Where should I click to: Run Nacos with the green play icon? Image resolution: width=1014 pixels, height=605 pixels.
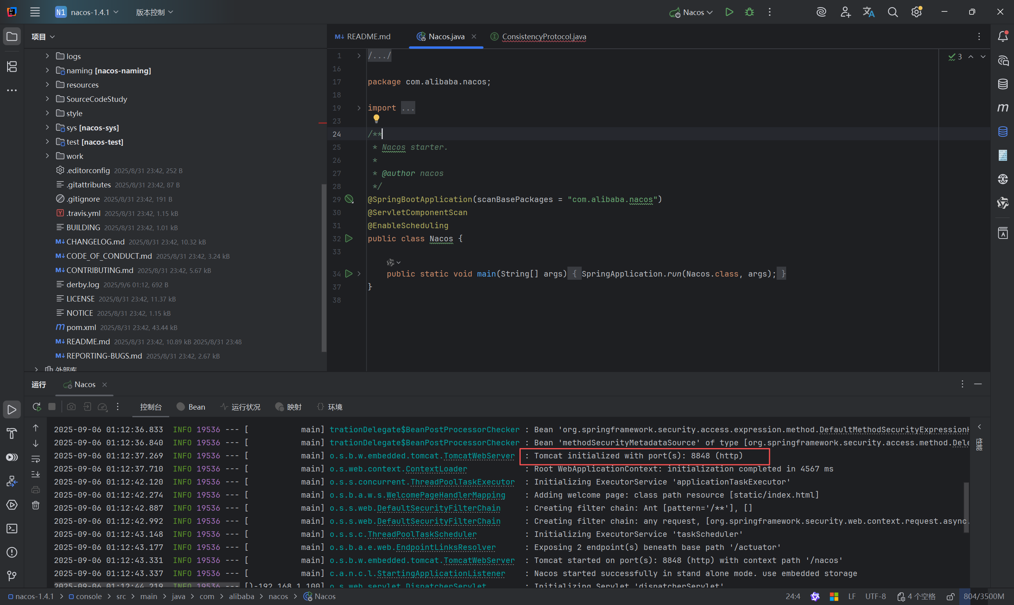tap(729, 12)
